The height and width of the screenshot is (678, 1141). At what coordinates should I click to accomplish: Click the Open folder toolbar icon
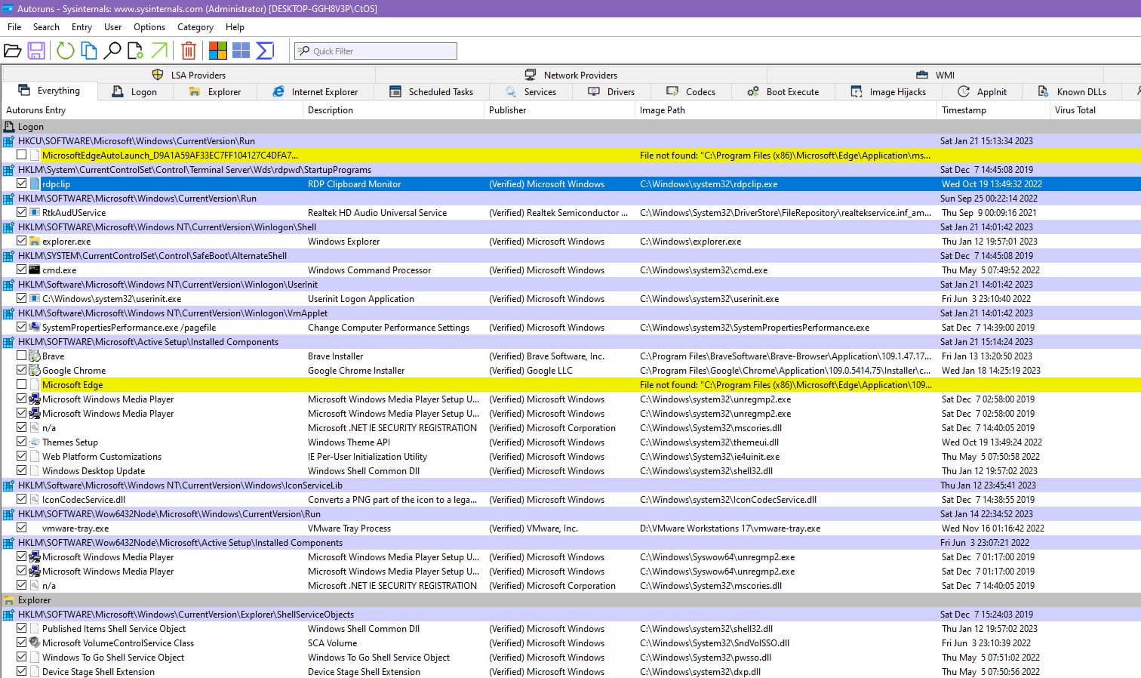(x=12, y=51)
